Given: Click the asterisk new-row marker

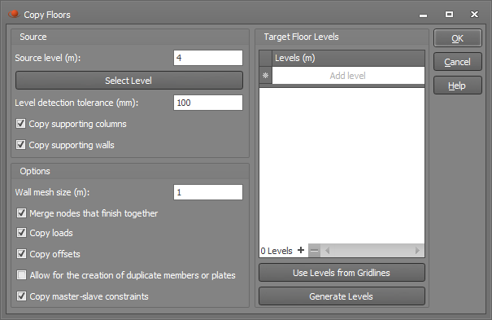Looking at the screenshot, I should (265, 76).
